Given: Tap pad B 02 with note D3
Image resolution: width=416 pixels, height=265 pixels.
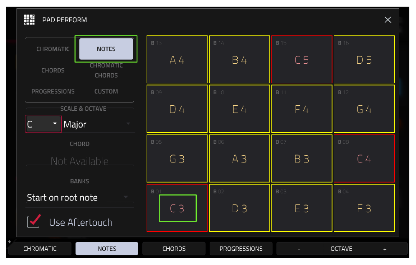Looking at the screenshot, I should (239, 208).
